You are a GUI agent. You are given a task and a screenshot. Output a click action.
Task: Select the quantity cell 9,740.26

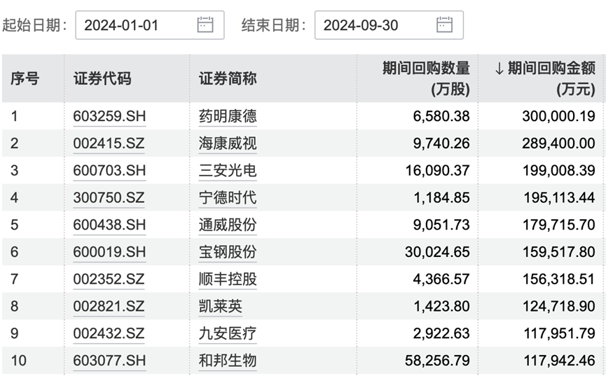coord(441,144)
